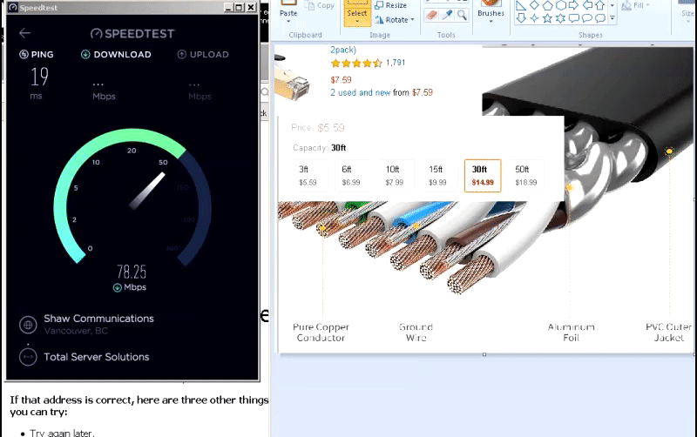
Task: Maximize the Speedtest window
Action: 239,7
